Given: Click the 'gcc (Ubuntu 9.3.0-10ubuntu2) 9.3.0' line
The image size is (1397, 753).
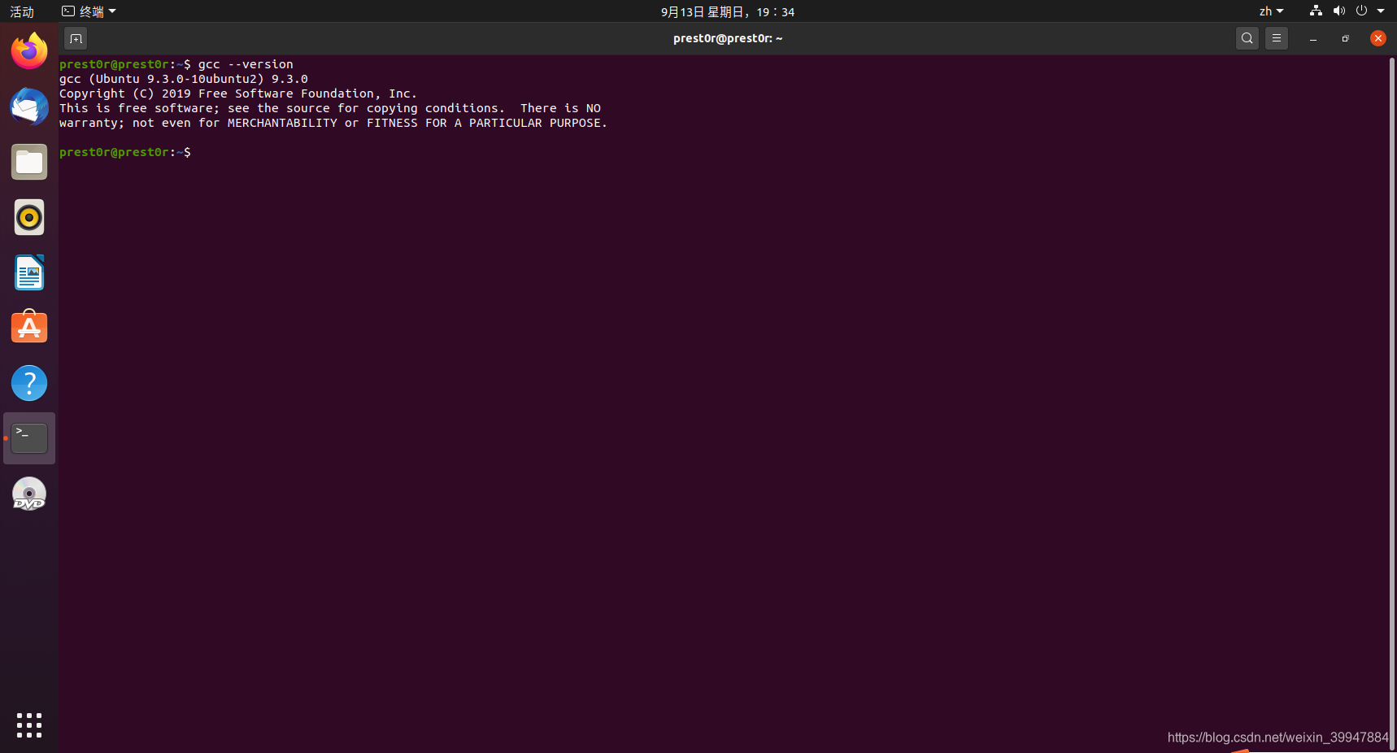Looking at the screenshot, I should pos(184,79).
